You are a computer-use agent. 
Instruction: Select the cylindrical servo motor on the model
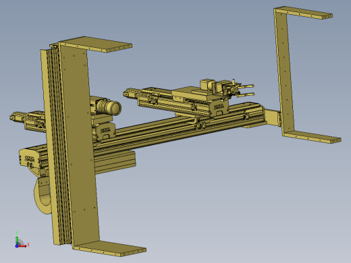click(109, 108)
